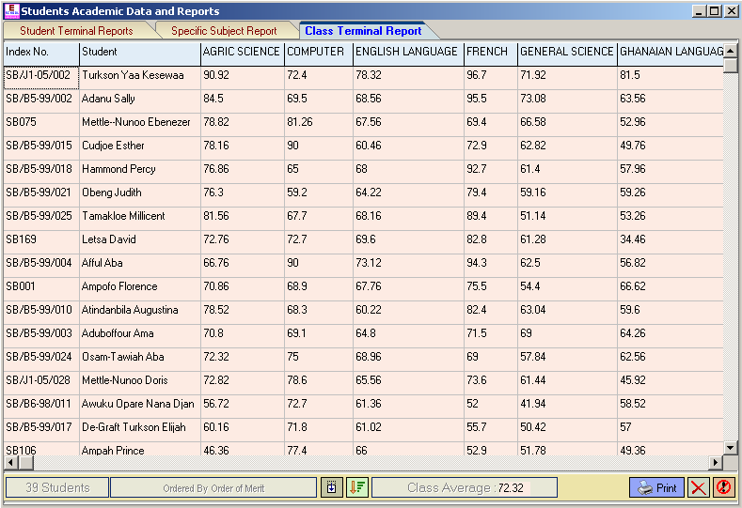Click French score 92.7 for Hammond Percy
The width and height of the screenshot is (742, 508).
(x=490, y=171)
